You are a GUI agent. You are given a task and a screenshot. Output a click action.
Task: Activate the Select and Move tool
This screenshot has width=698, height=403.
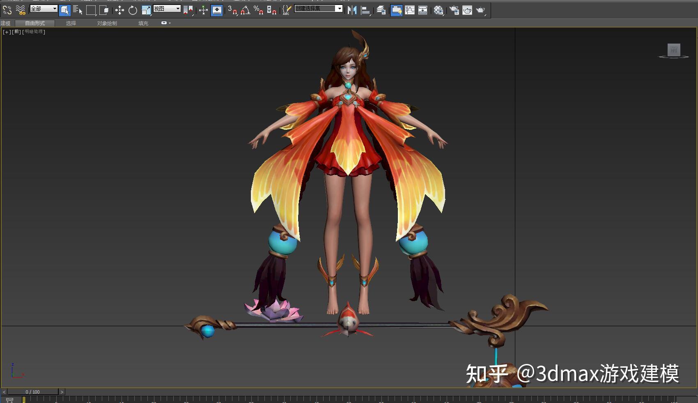tap(119, 10)
